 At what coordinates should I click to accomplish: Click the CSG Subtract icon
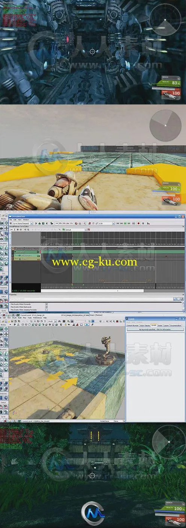[6, 383]
